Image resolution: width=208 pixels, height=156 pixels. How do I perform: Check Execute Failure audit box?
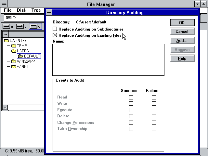154,110
